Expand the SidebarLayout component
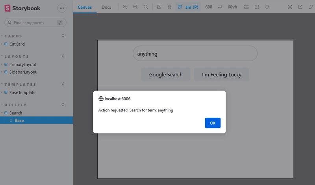The width and height of the screenshot is (315, 185). [x=23, y=72]
